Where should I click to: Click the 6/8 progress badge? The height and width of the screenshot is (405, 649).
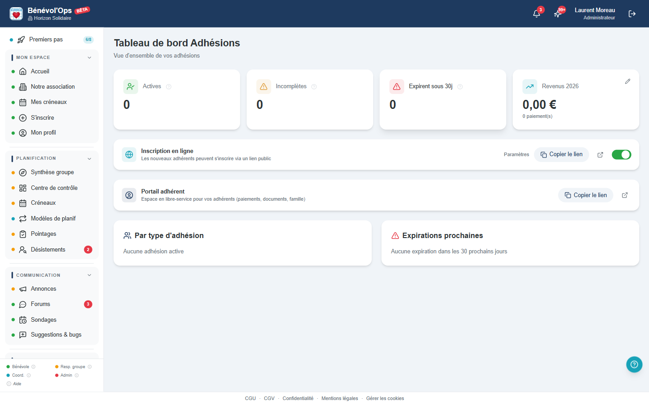tap(88, 40)
